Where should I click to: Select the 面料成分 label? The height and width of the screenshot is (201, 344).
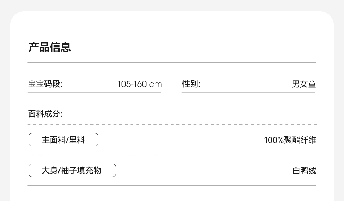[x=45, y=114]
